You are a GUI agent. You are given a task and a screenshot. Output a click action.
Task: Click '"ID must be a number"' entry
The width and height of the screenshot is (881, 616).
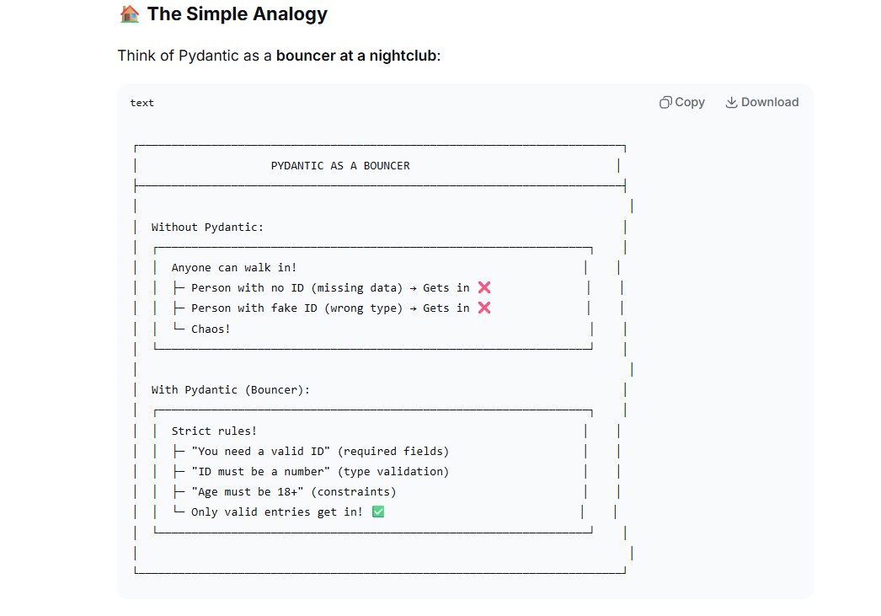pyautogui.click(x=261, y=472)
